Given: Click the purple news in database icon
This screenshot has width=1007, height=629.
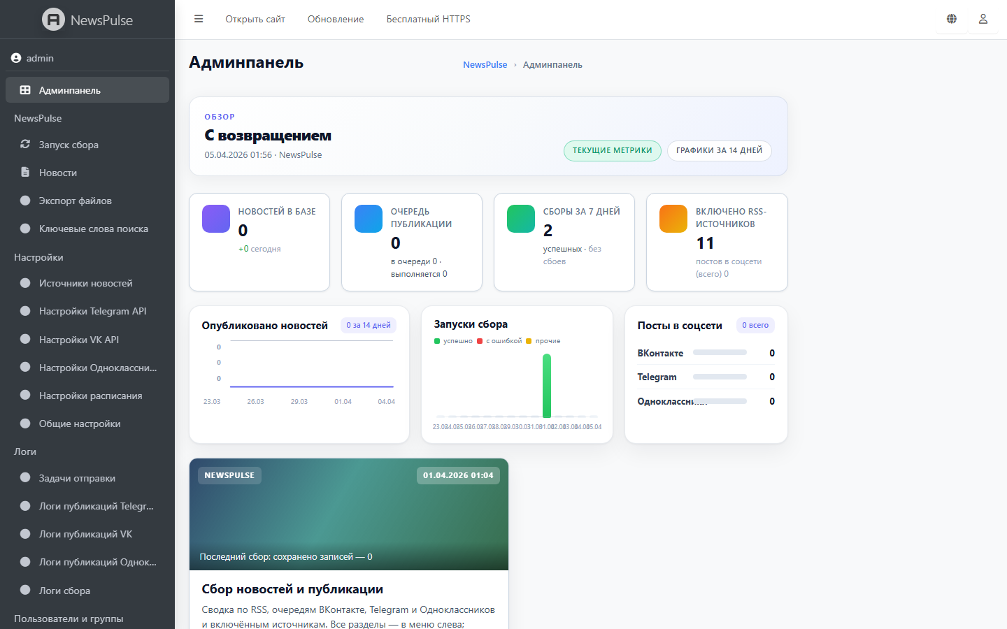Looking at the screenshot, I should coord(216,219).
